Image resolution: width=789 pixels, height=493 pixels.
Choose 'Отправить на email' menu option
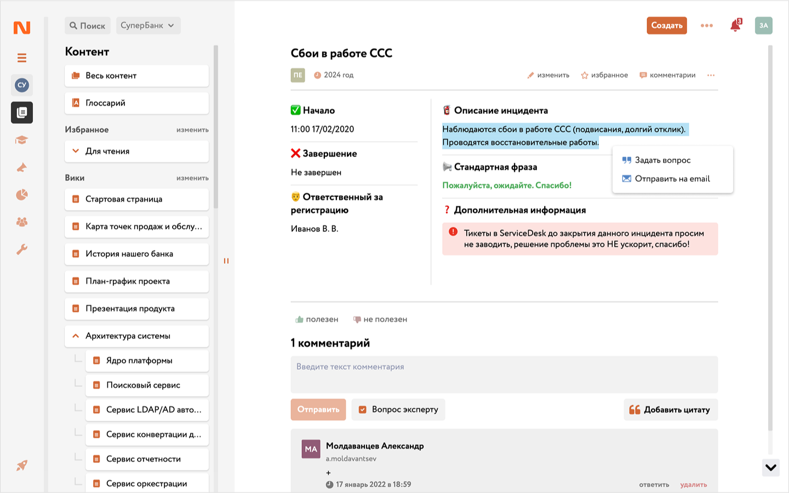(x=672, y=179)
